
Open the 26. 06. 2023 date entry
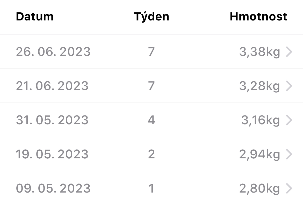point(53,52)
